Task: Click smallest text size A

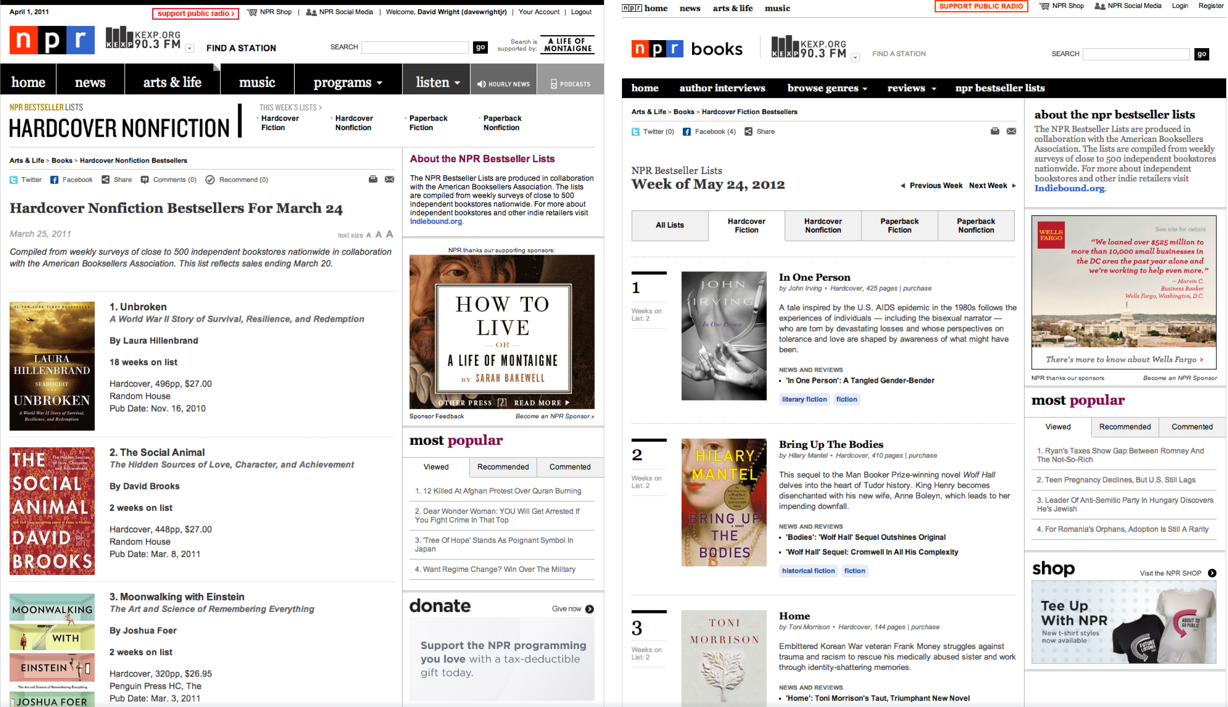Action: point(369,235)
